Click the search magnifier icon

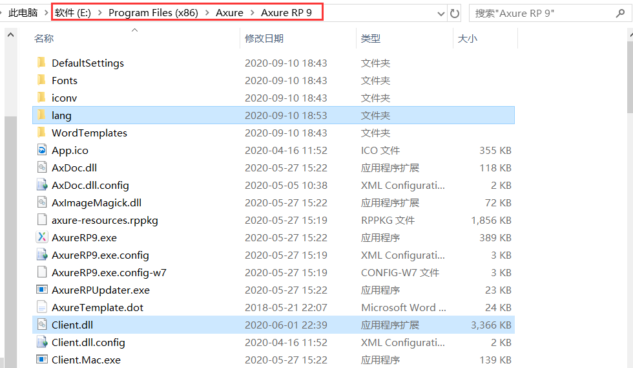click(620, 14)
